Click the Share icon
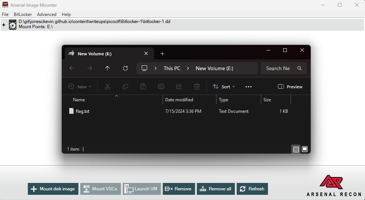This screenshot has height=200, width=365. click(x=179, y=86)
